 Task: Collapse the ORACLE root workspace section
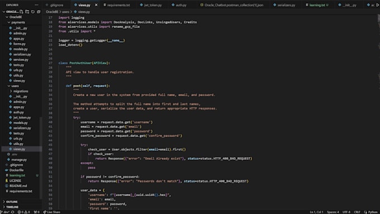[4, 12]
